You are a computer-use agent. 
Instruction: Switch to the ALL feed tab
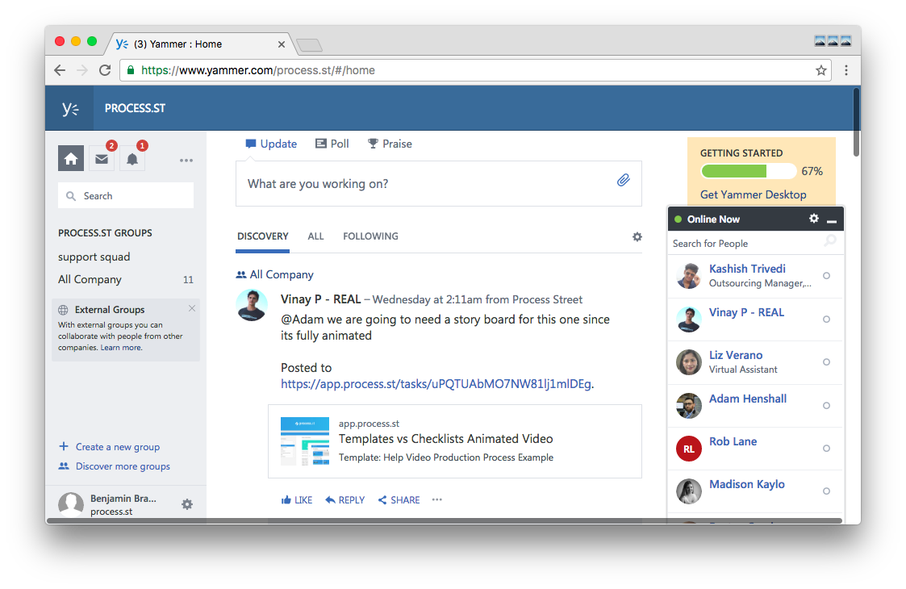[x=315, y=236]
